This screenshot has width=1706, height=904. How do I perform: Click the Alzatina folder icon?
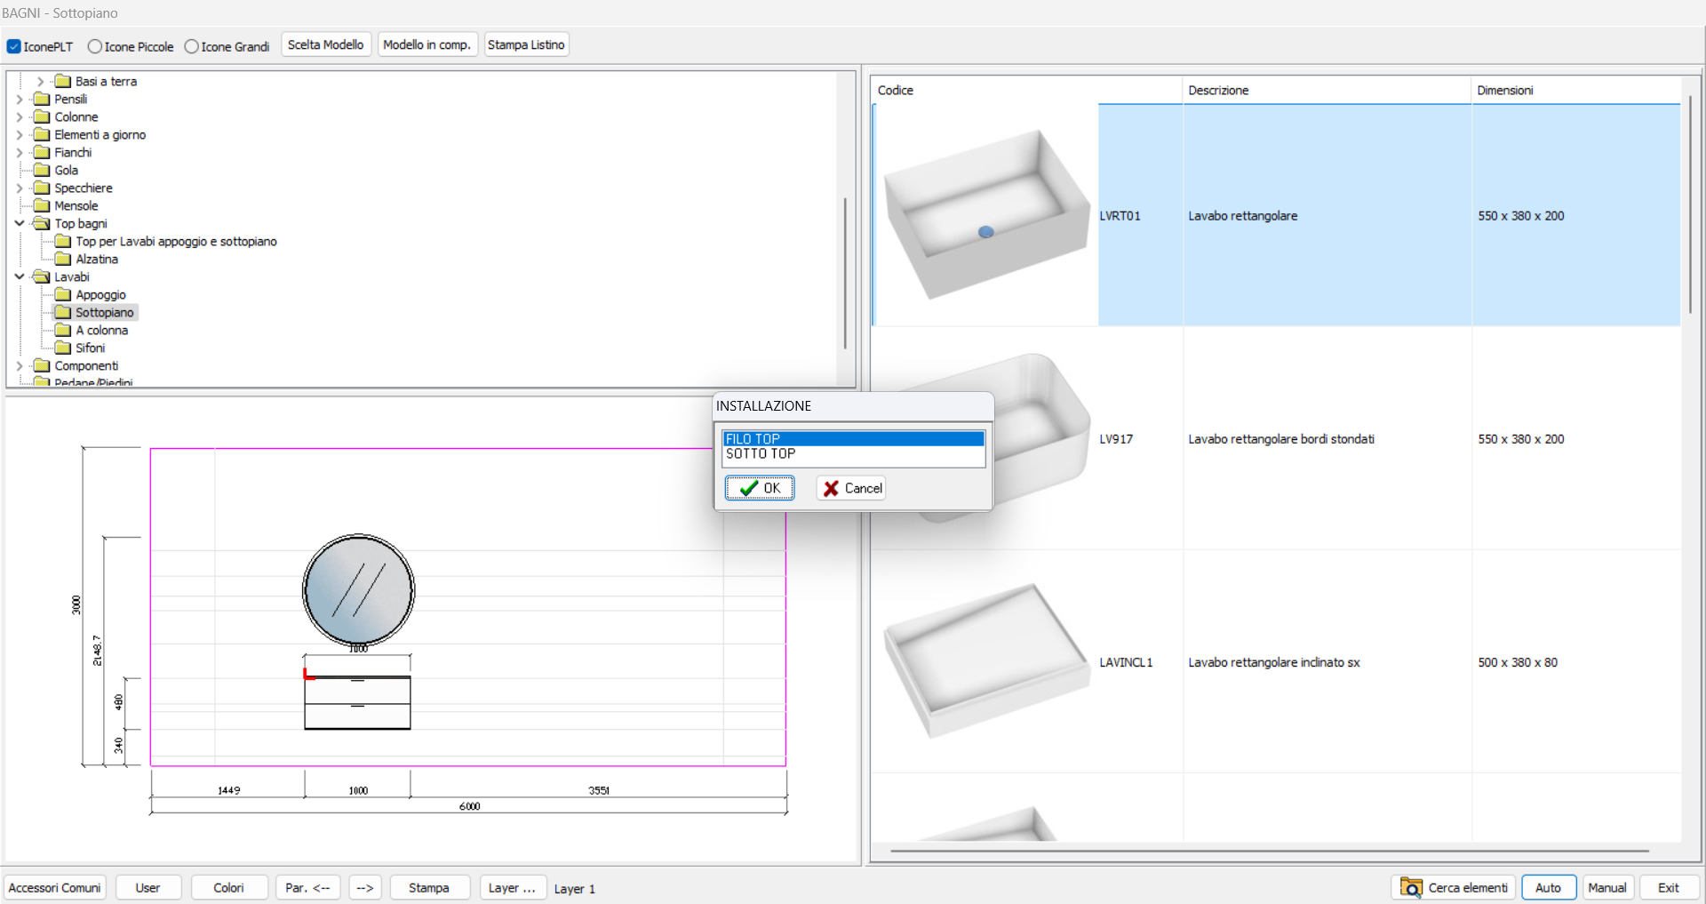click(63, 259)
